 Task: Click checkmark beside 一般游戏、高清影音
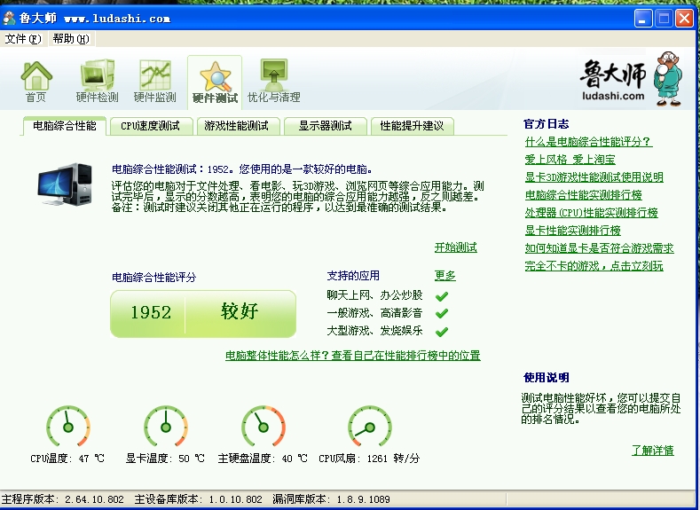point(442,314)
